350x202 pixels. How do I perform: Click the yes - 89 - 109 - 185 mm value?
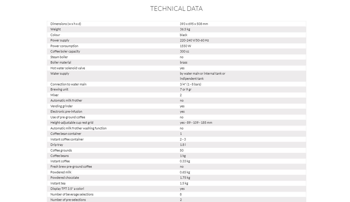[196, 123]
